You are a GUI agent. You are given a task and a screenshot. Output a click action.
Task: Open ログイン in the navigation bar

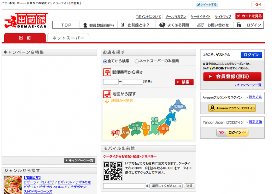tap(249, 25)
